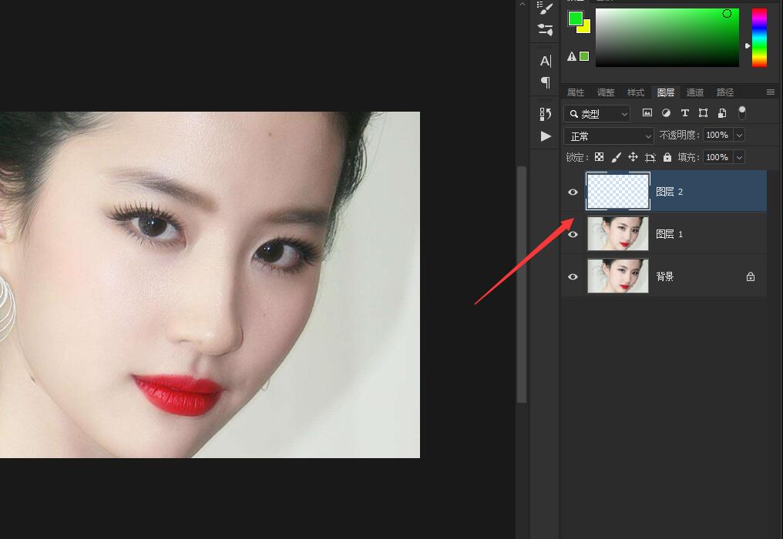Hide the 图层 2 layer

pyautogui.click(x=573, y=191)
